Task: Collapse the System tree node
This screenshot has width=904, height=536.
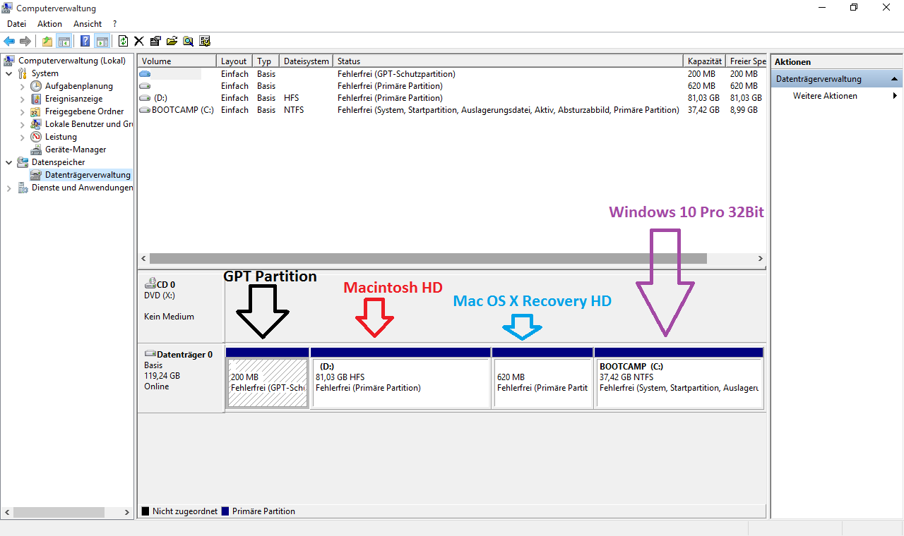Action: 8,73
